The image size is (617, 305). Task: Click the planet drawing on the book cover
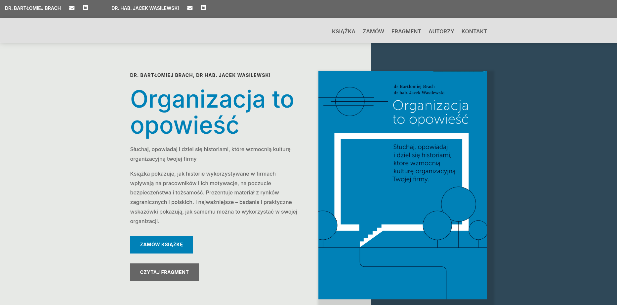click(x=350, y=102)
